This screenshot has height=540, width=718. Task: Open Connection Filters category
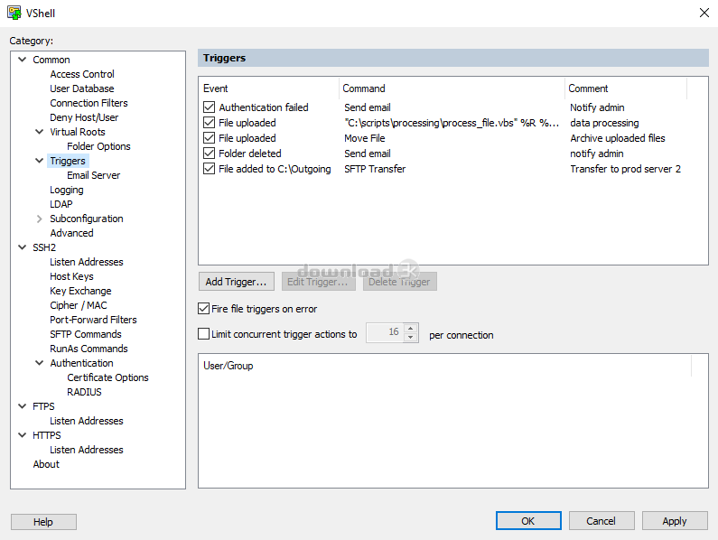89,103
